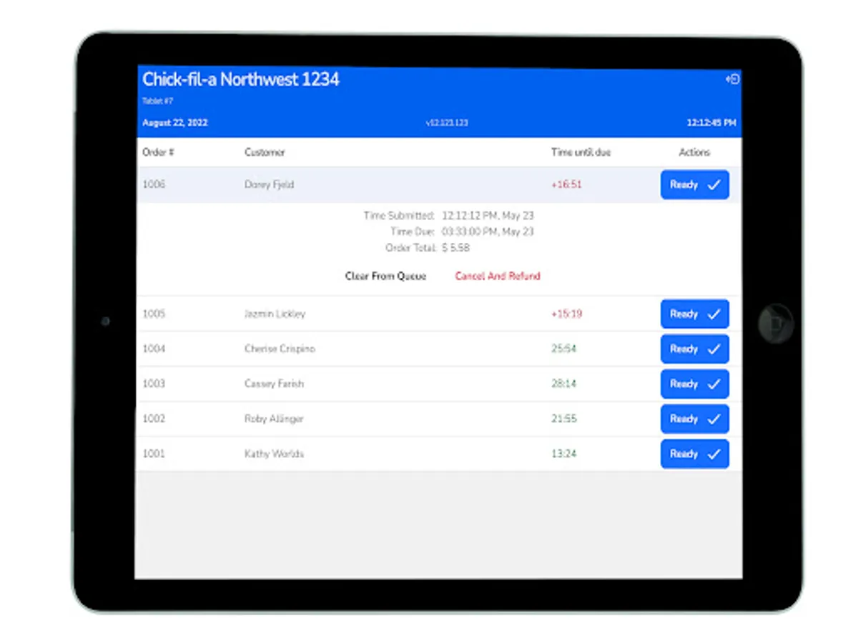
Task: Click the Time until due column header
Action: pos(581,152)
